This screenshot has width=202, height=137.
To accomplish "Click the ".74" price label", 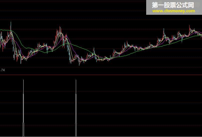I will coord(2,70).
